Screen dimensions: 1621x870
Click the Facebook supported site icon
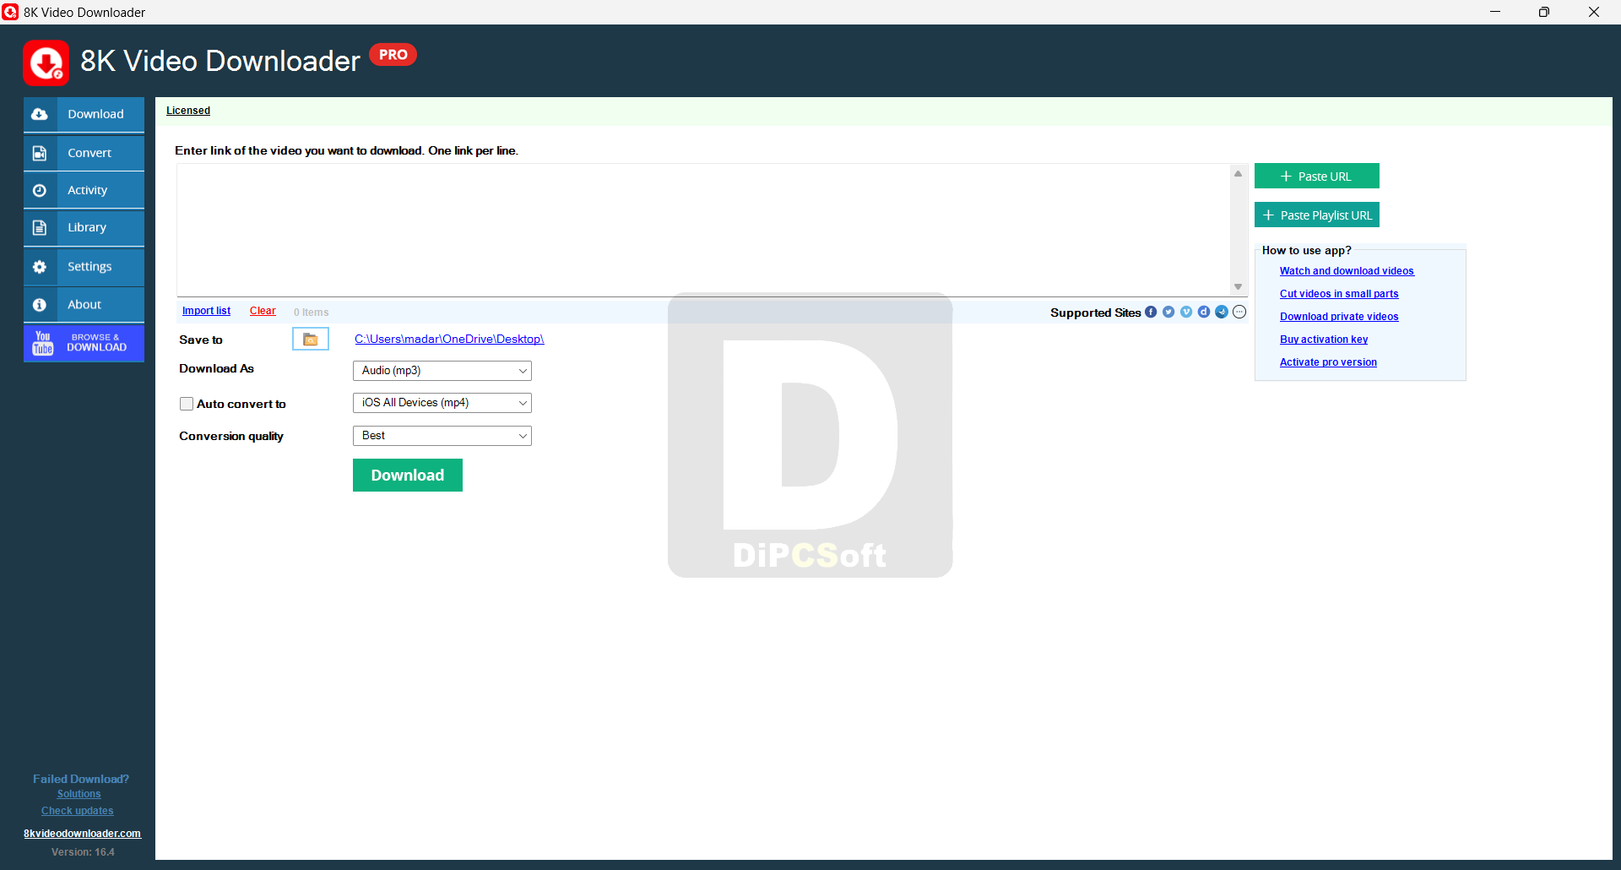click(x=1151, y=312)
